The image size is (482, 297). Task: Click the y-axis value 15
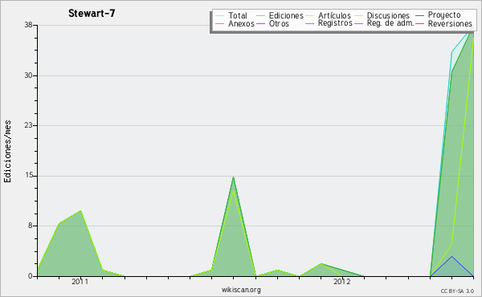click(x=29, y=176)
